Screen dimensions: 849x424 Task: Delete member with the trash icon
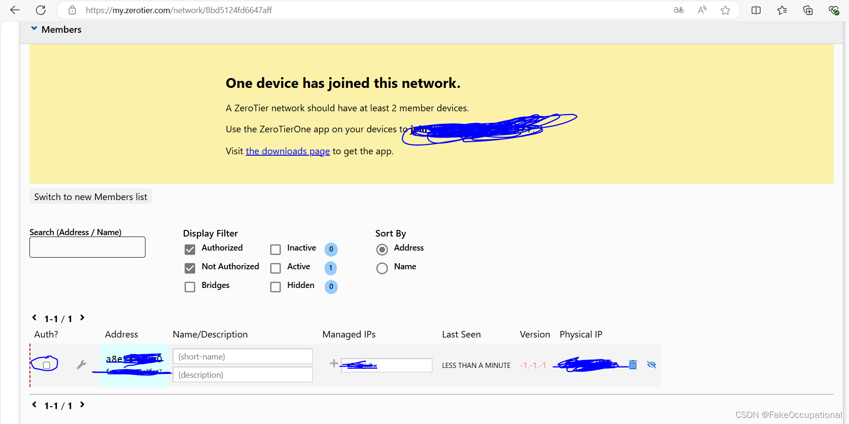point(633,365)
